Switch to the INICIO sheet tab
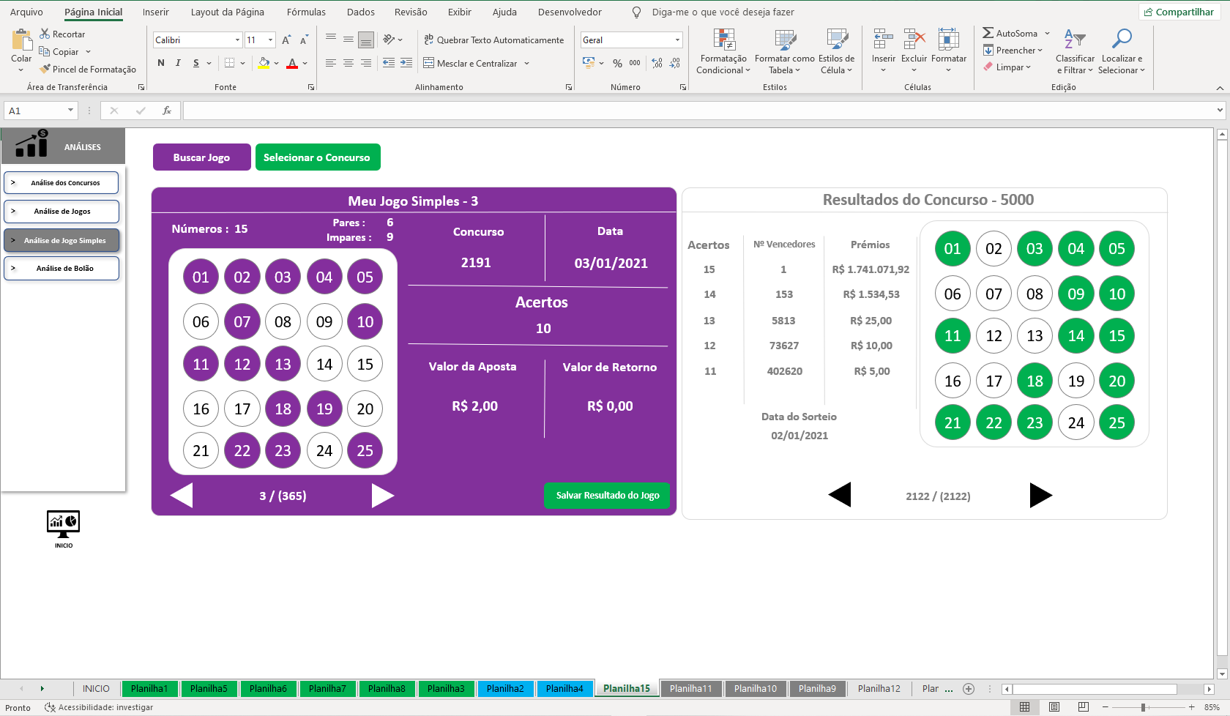 pos(96,688)
